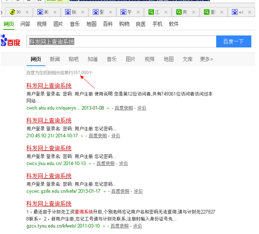Image resolution: width=259 pixels, height=234 pixels.
Task: Open result title above cwcx.jlsu.edu.cn
Action: [x=49, y=148]
